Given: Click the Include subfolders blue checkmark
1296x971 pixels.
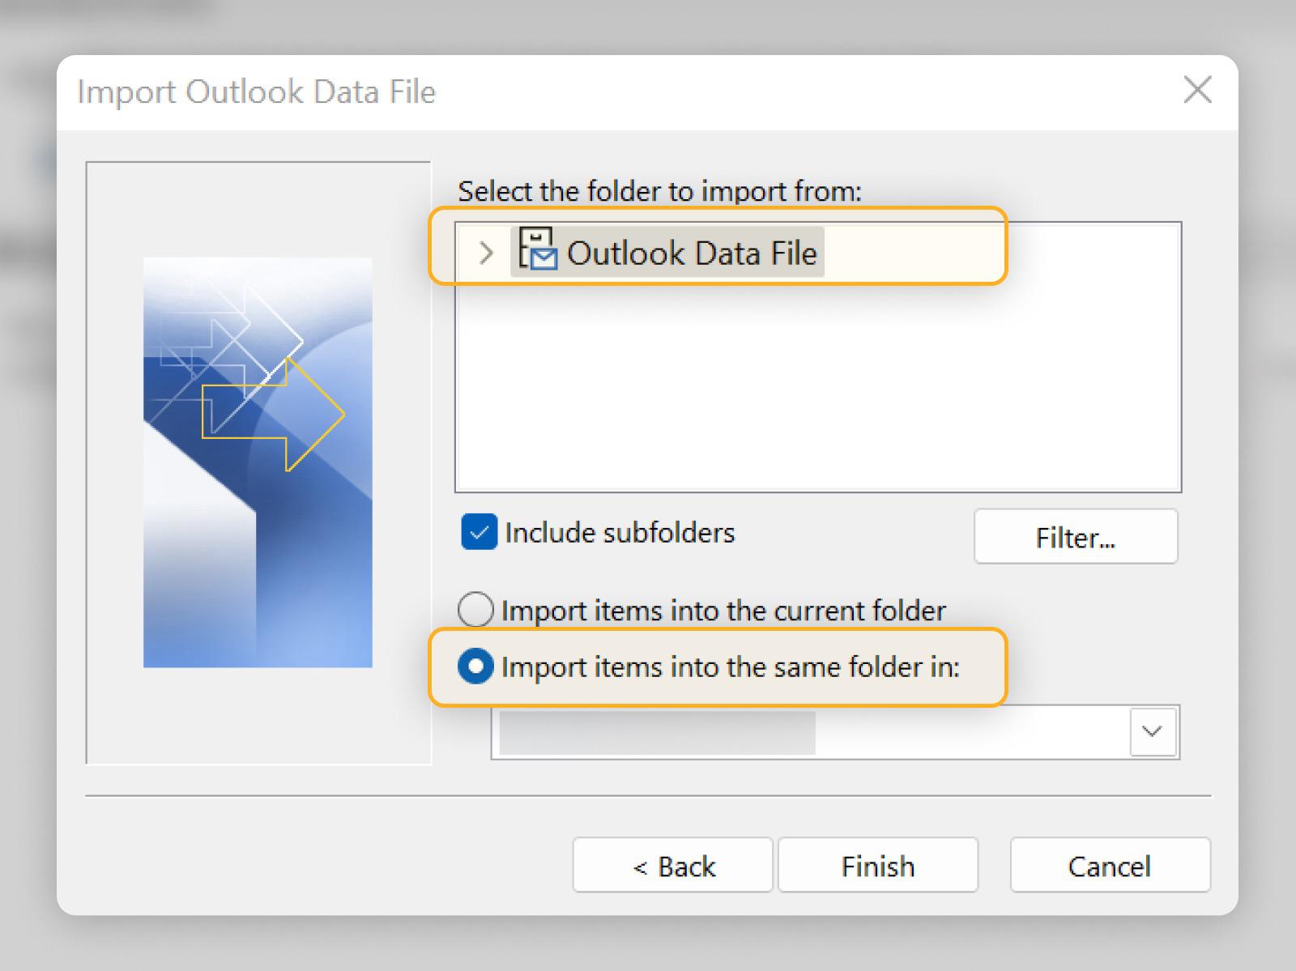Looking at the screenshot, I should point(478,532).
